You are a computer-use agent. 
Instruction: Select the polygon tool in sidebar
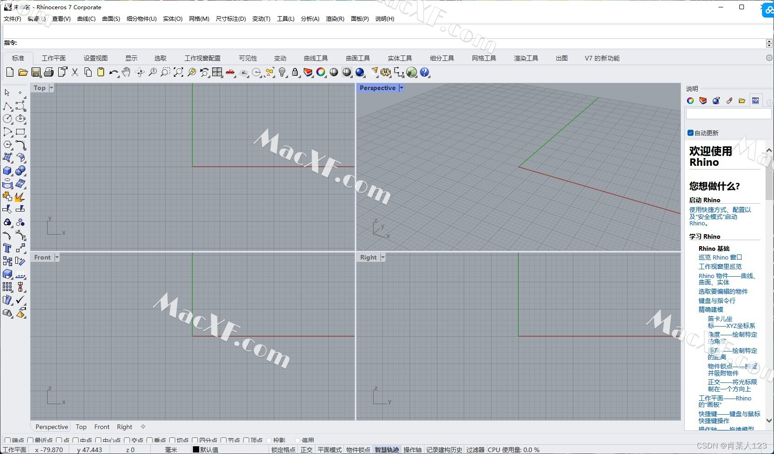[x=7, y=145]
